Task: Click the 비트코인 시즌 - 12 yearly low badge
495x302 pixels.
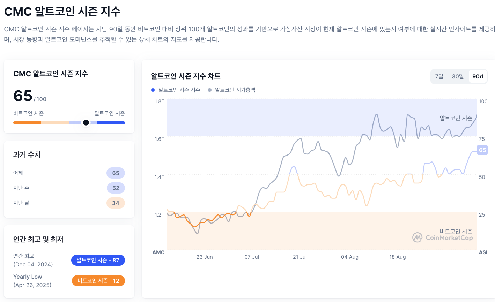Action: (98, 281)
